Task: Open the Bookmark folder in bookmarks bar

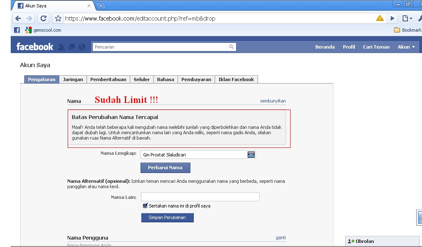Action: coord(408,30)
